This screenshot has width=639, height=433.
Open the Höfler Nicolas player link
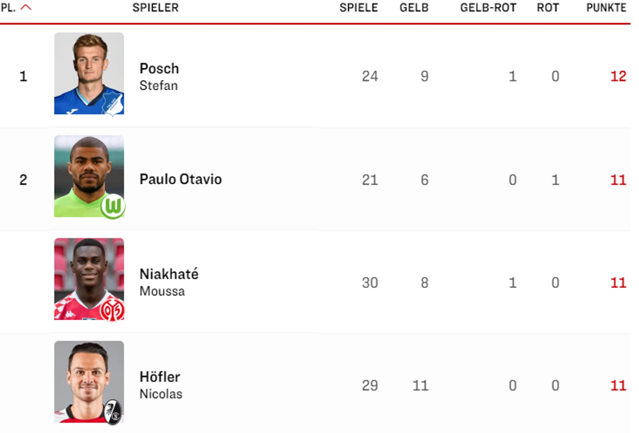(161, 385)
